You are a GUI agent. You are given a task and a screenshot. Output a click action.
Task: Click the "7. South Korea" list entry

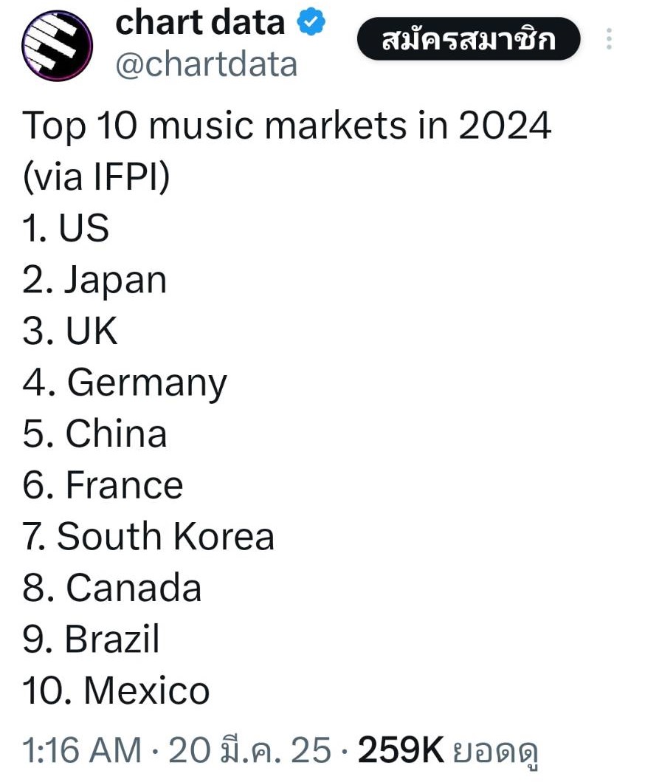[x=148, y=536]
